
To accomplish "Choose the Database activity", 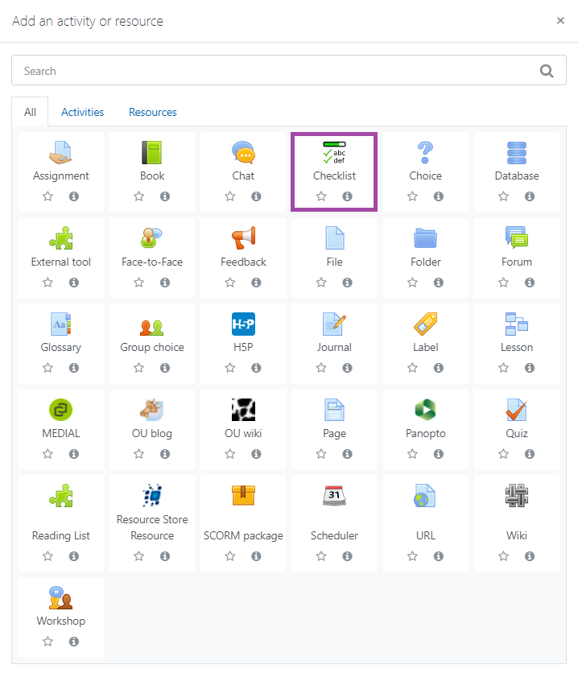I will [516, 160].
